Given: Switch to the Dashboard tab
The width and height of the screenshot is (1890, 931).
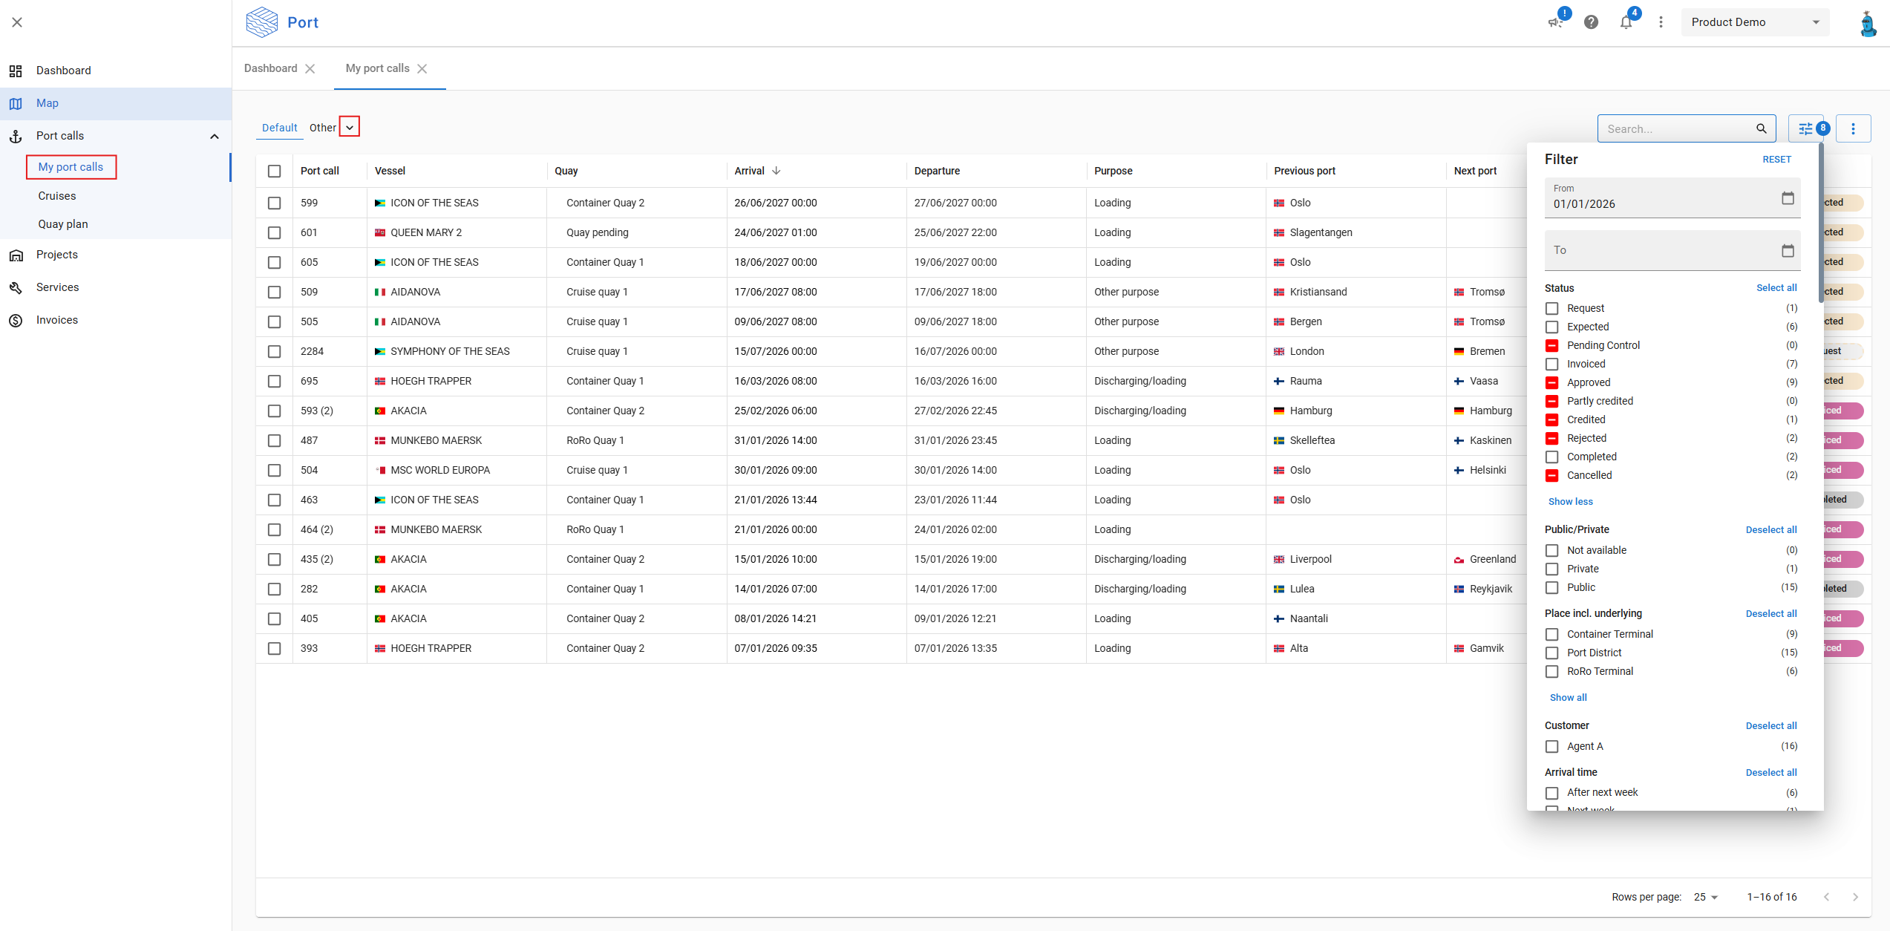Looking at the screenshot, I should coord(271,68).
